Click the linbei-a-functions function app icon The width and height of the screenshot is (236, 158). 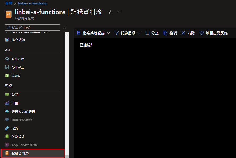[x=9, y=14]
